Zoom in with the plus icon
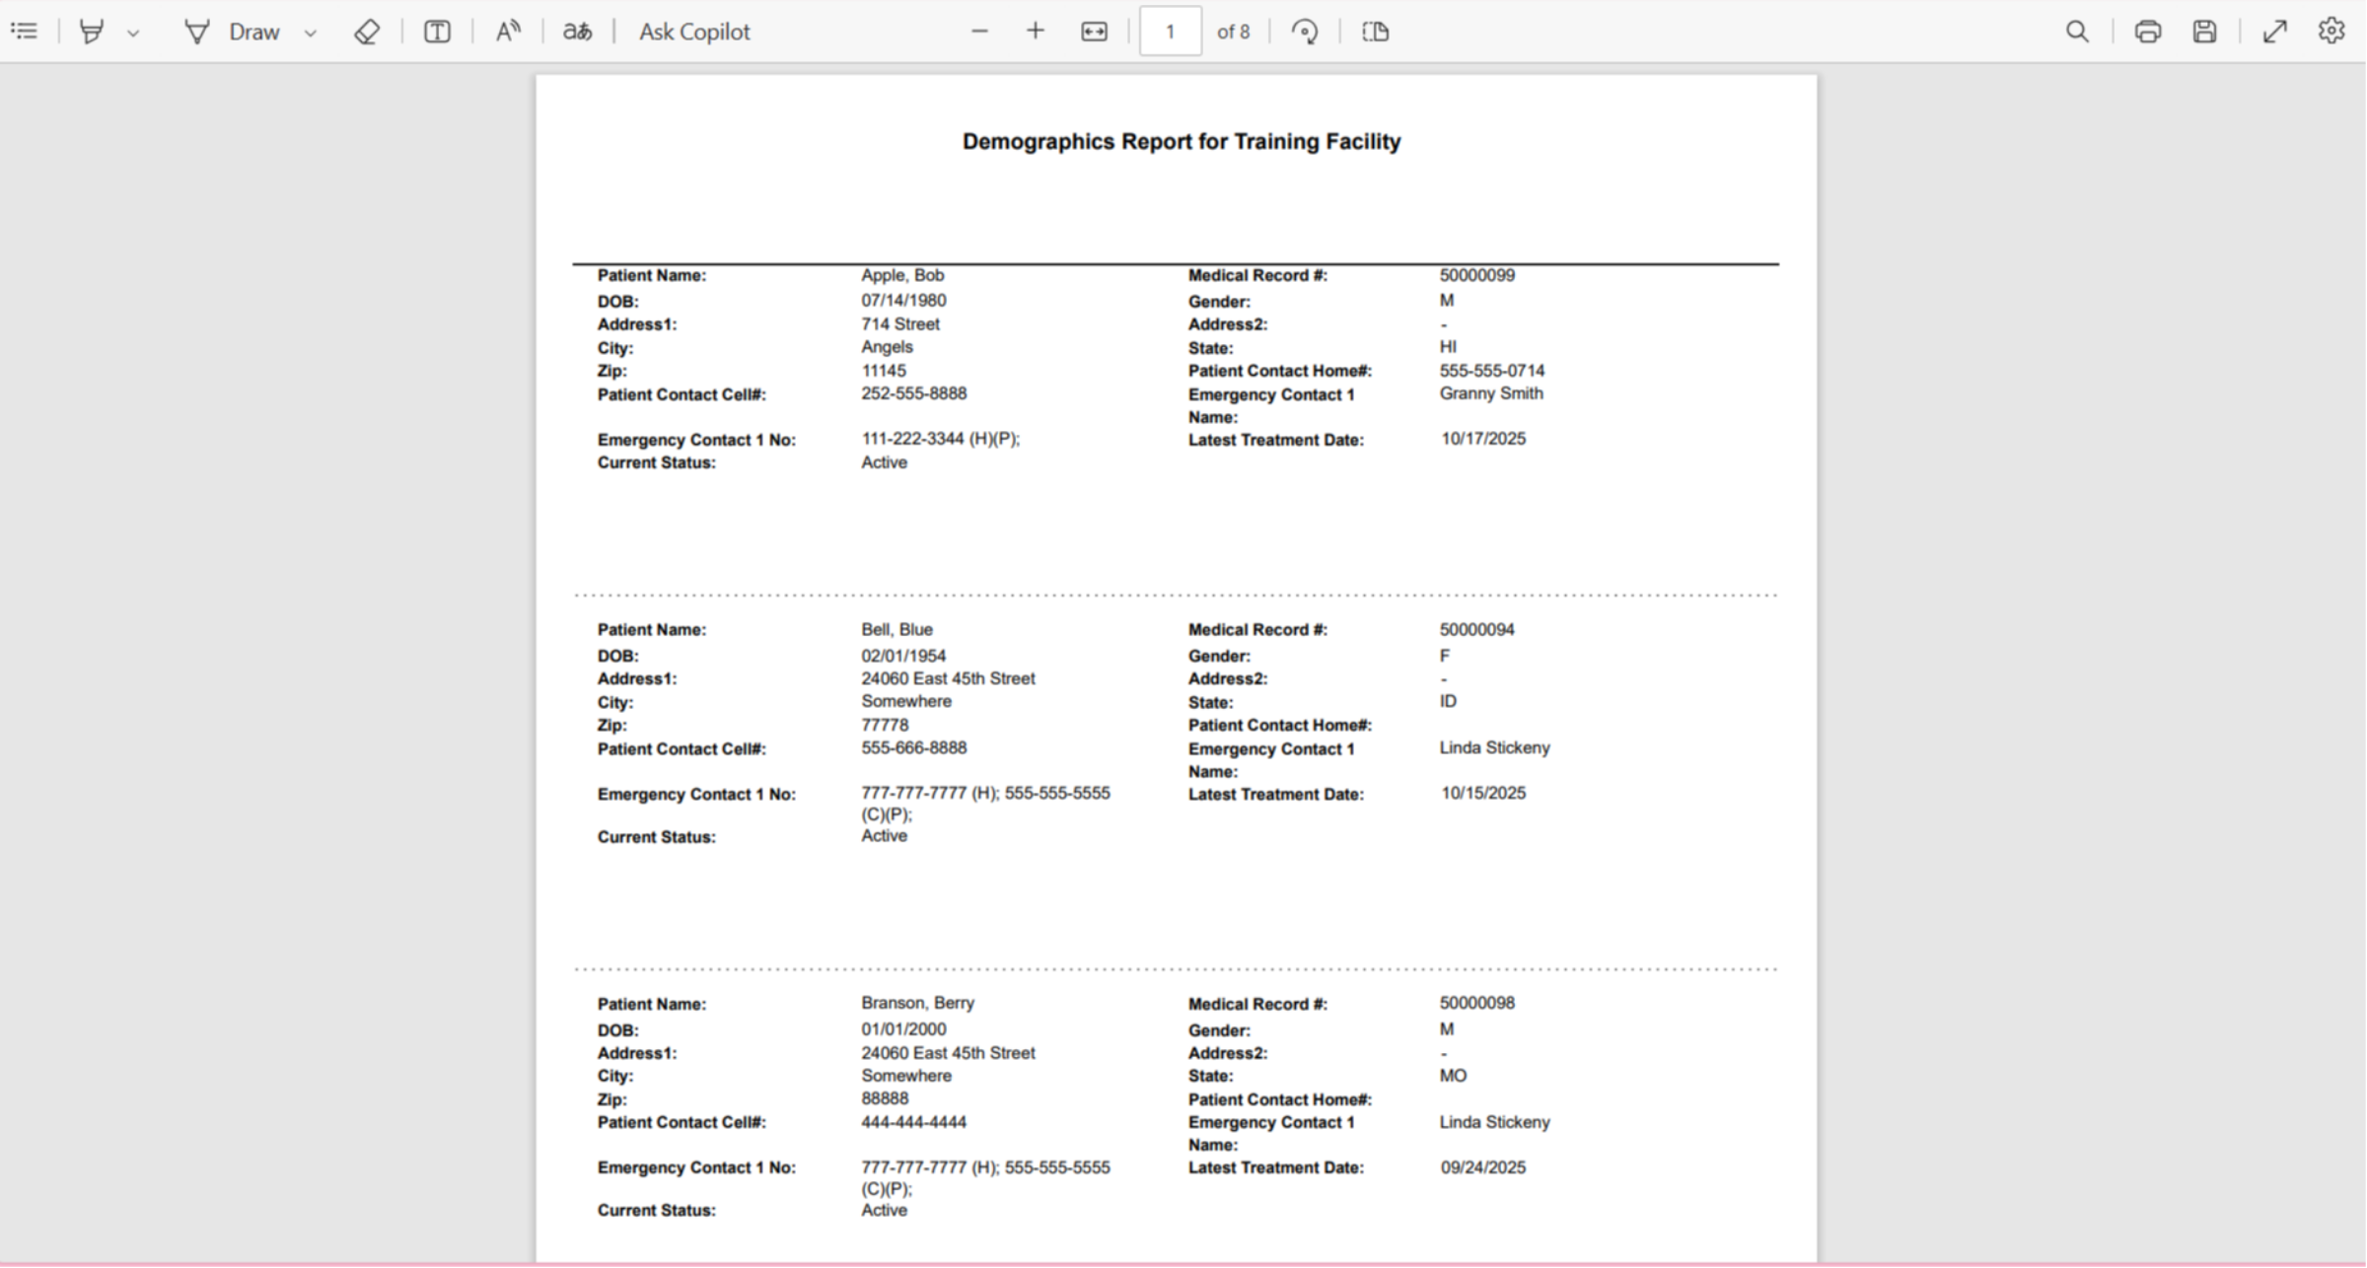 (1036, 32)
